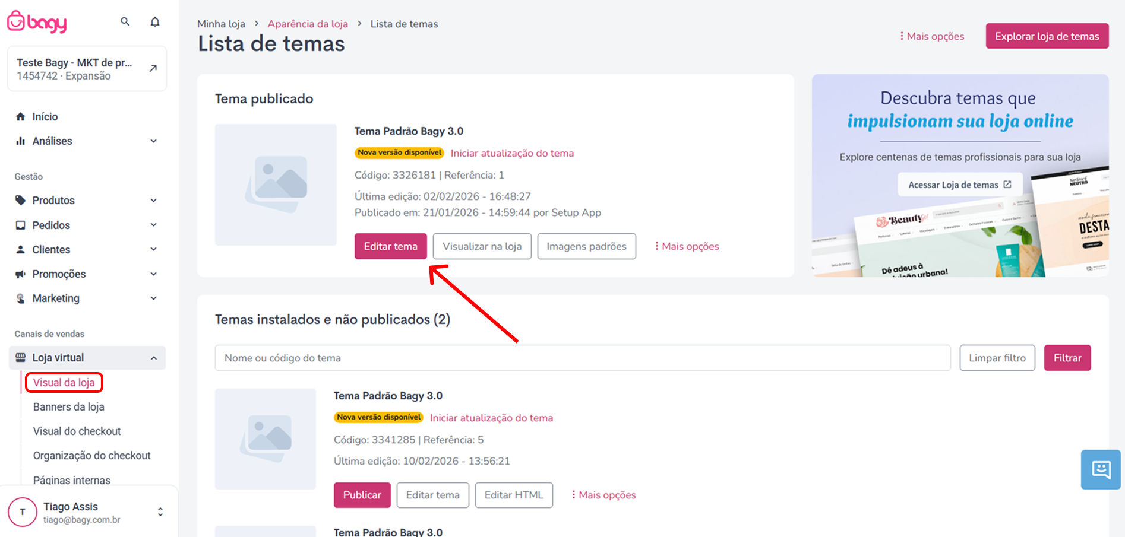Click the Filtrar button
1125x537 pixels.
[1067, 358]
